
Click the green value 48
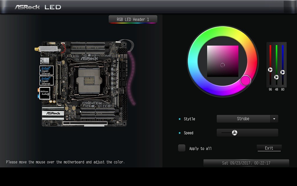pyautogui.click(x=276, y=90)
